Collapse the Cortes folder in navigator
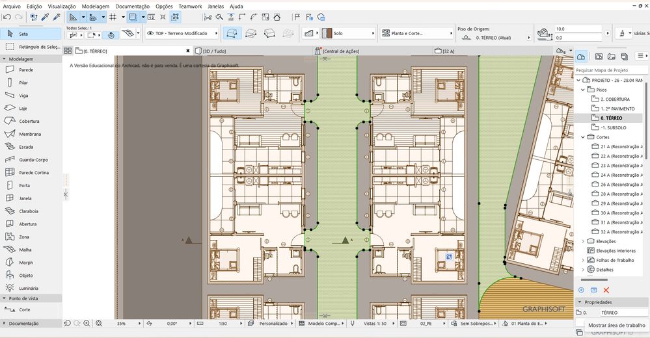The height and width of the screenshot is (338, 650). [582, 137]
